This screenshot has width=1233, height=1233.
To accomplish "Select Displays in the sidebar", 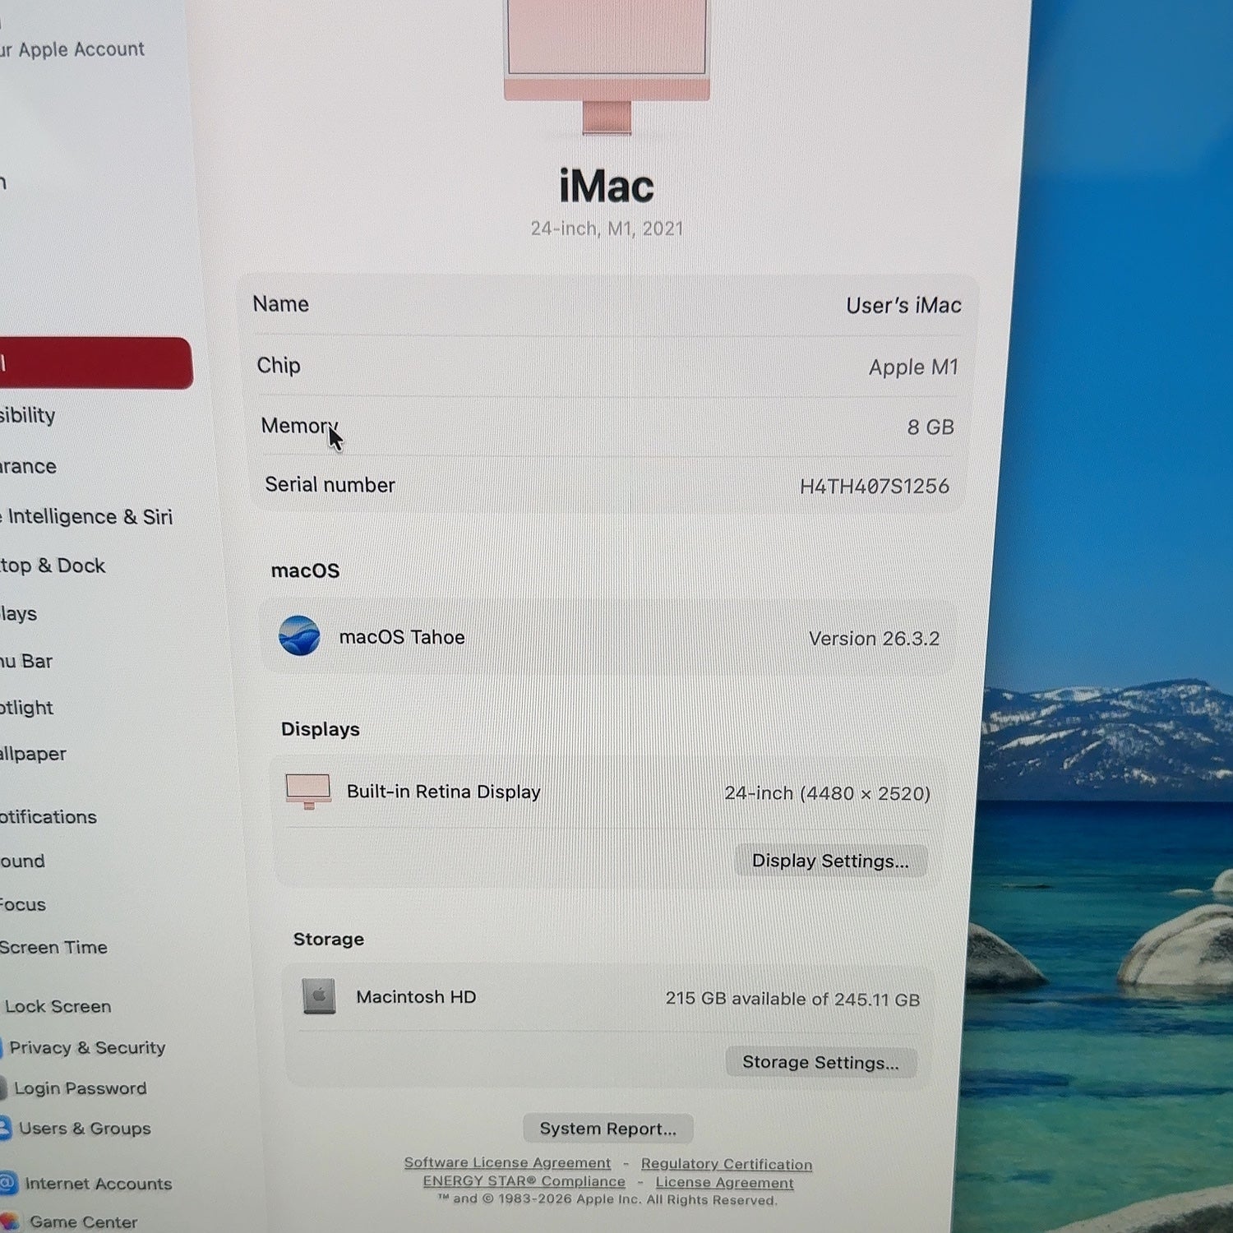I will [19, 613].
